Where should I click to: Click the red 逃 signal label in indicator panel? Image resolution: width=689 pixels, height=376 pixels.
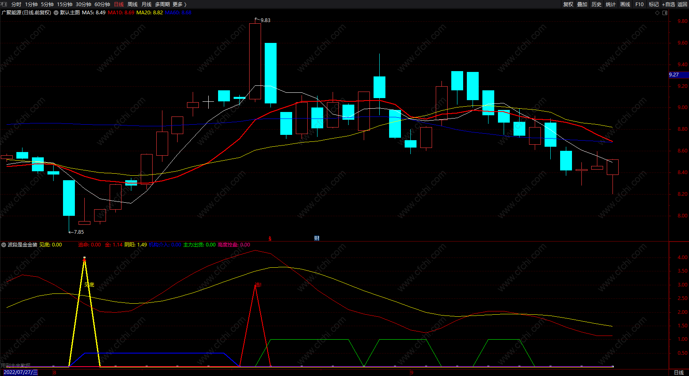(258, 284)
